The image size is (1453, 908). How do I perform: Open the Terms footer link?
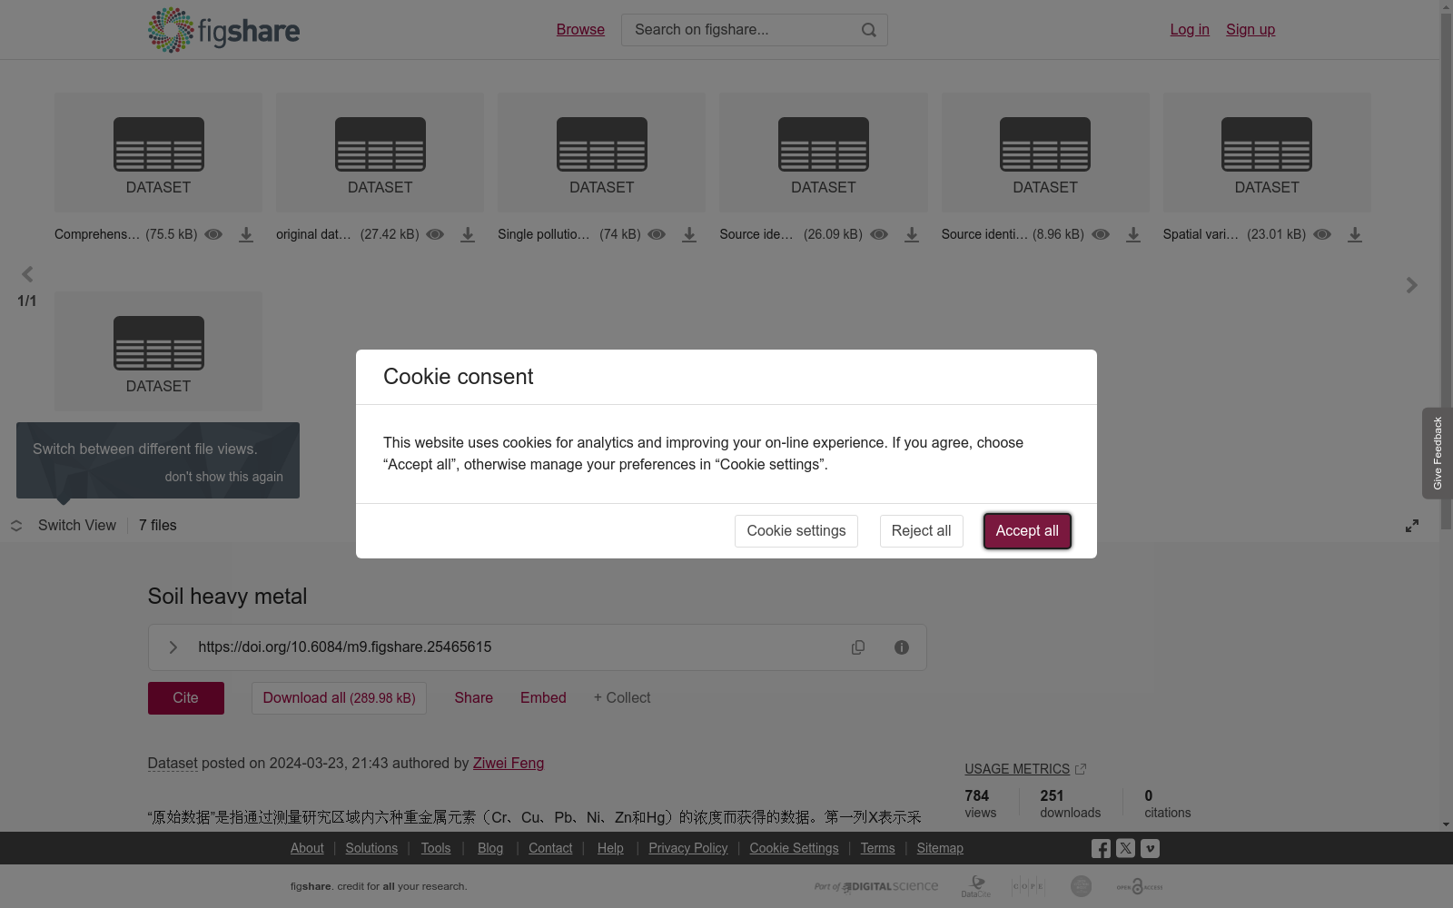[x=877, y=848]
